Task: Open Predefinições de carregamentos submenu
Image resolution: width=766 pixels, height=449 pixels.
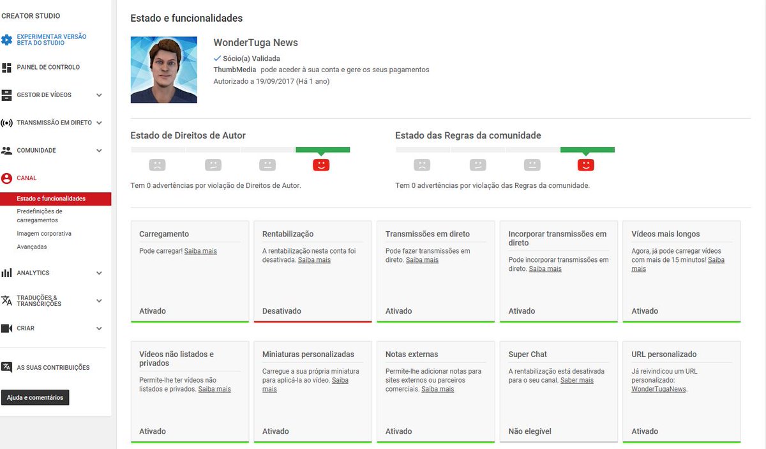Action: (x=40, y=215)
